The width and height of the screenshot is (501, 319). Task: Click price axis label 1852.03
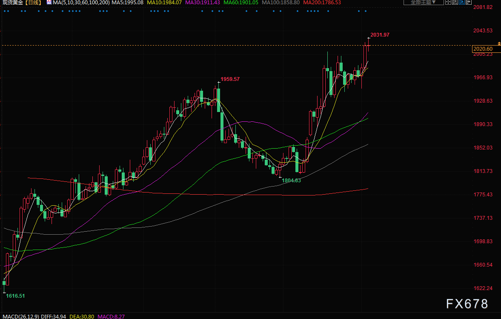coord(483,148)
